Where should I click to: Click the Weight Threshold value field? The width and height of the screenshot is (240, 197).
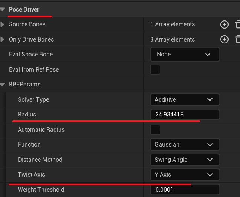pos(185,190)
